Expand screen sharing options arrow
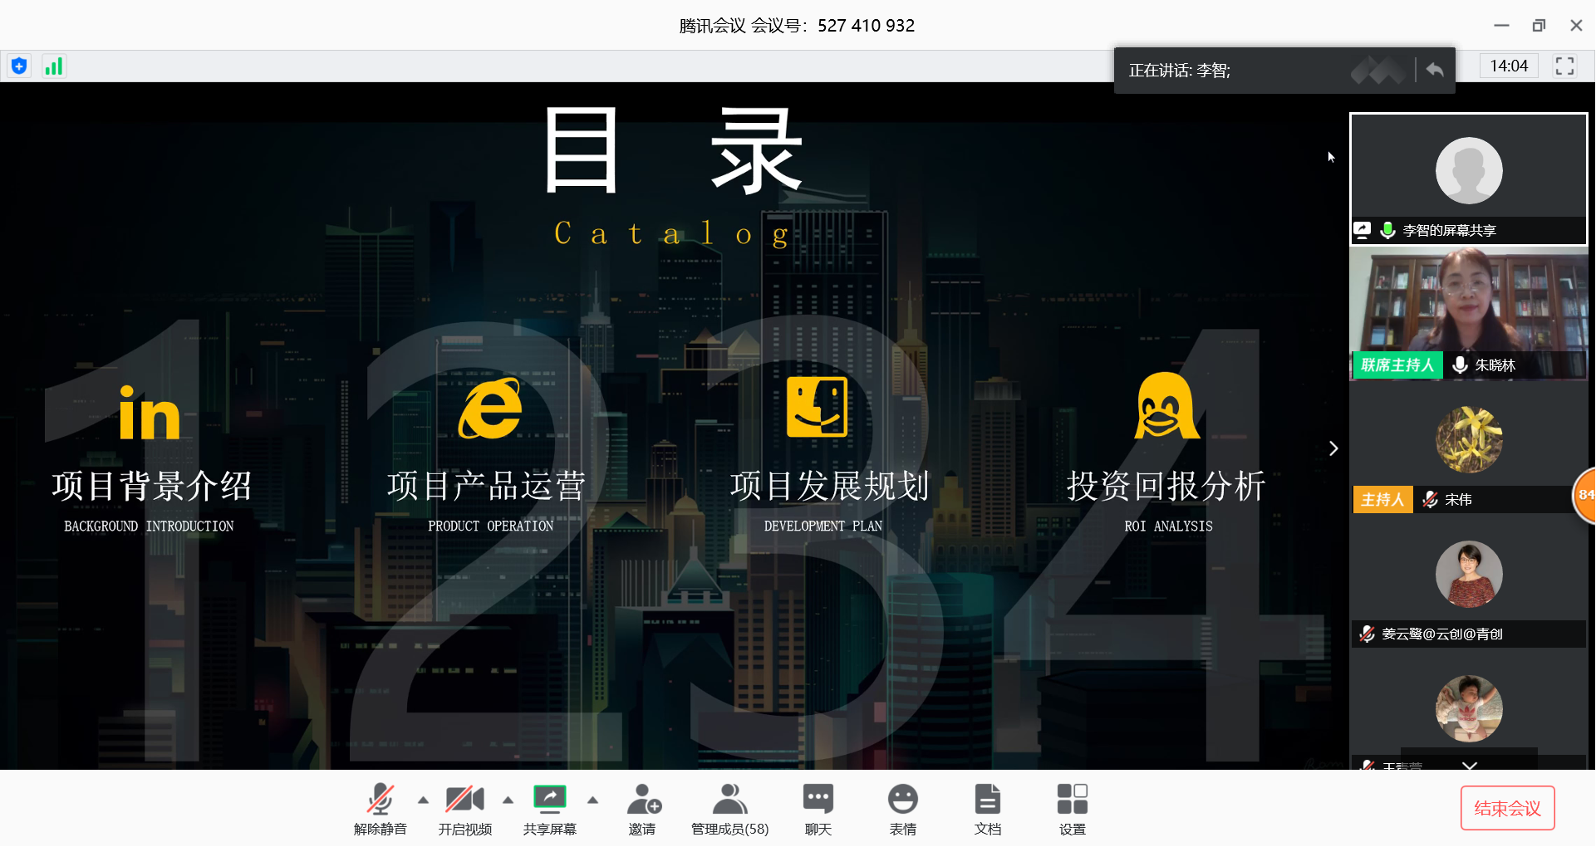The width and height of the screenshot is (1596, 847). point(593,800)
